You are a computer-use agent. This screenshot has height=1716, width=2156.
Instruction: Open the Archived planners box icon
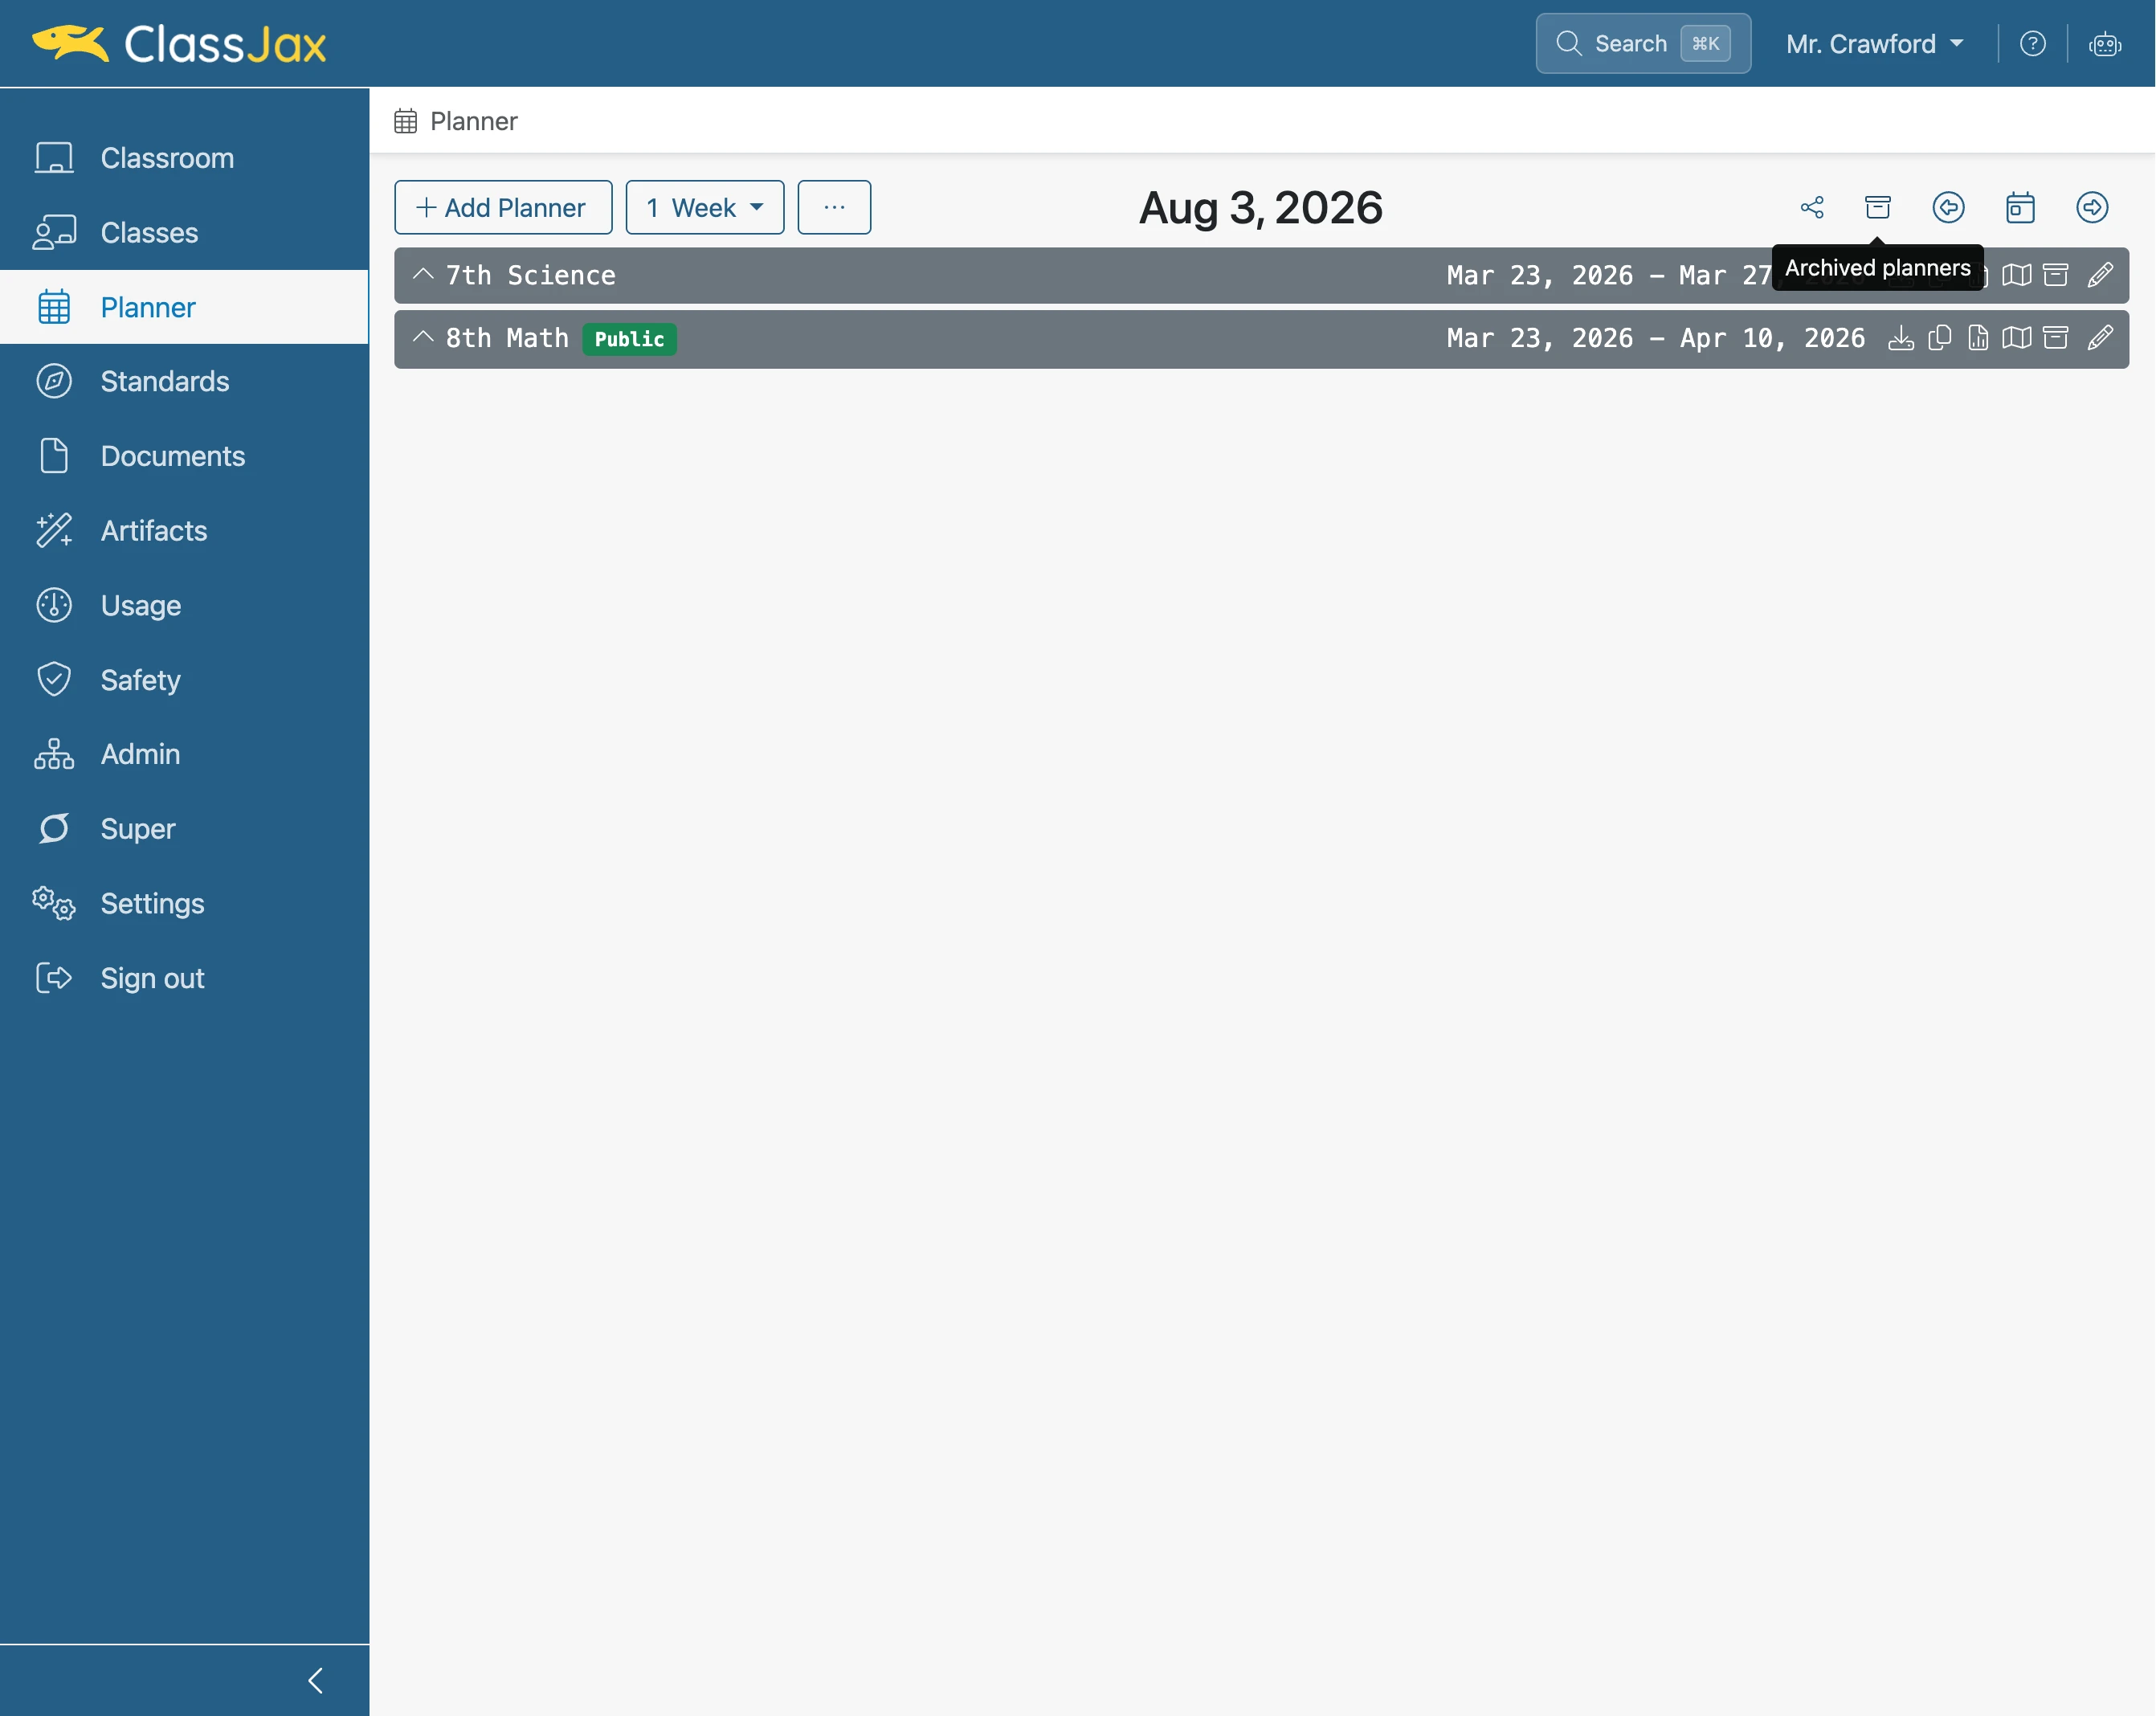[1878, 207]
